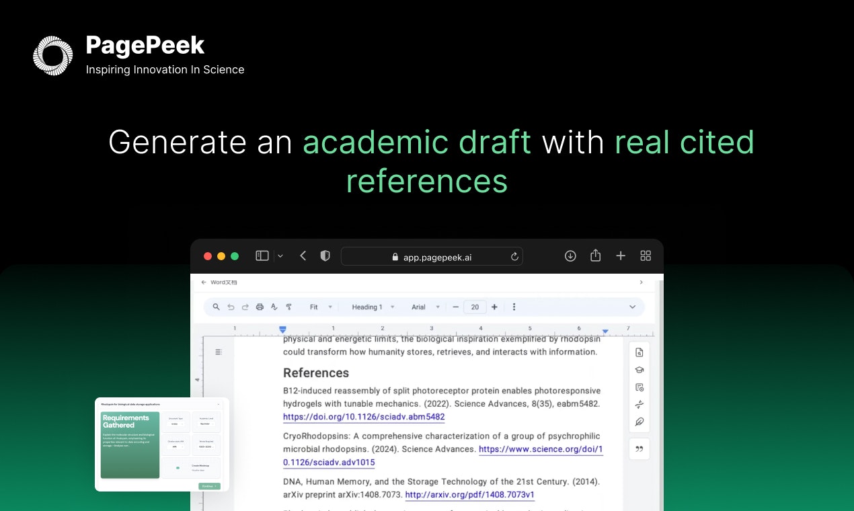Toggle the document outline panel

[x=218, y=351]
